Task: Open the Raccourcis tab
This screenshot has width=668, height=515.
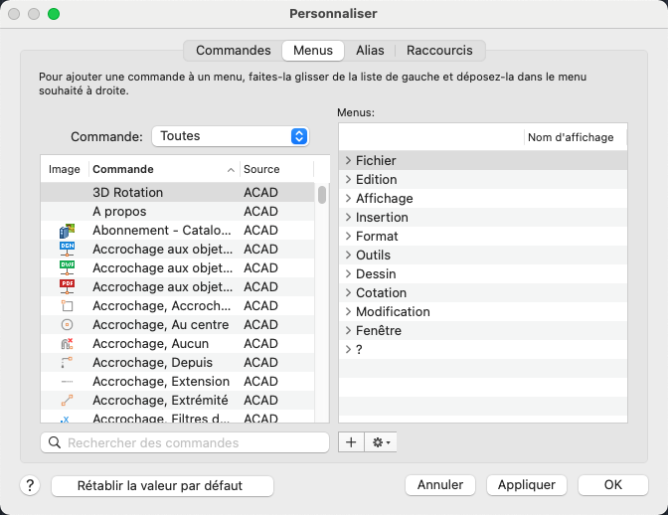Action: pyautogui.click(x=439, y=50)
